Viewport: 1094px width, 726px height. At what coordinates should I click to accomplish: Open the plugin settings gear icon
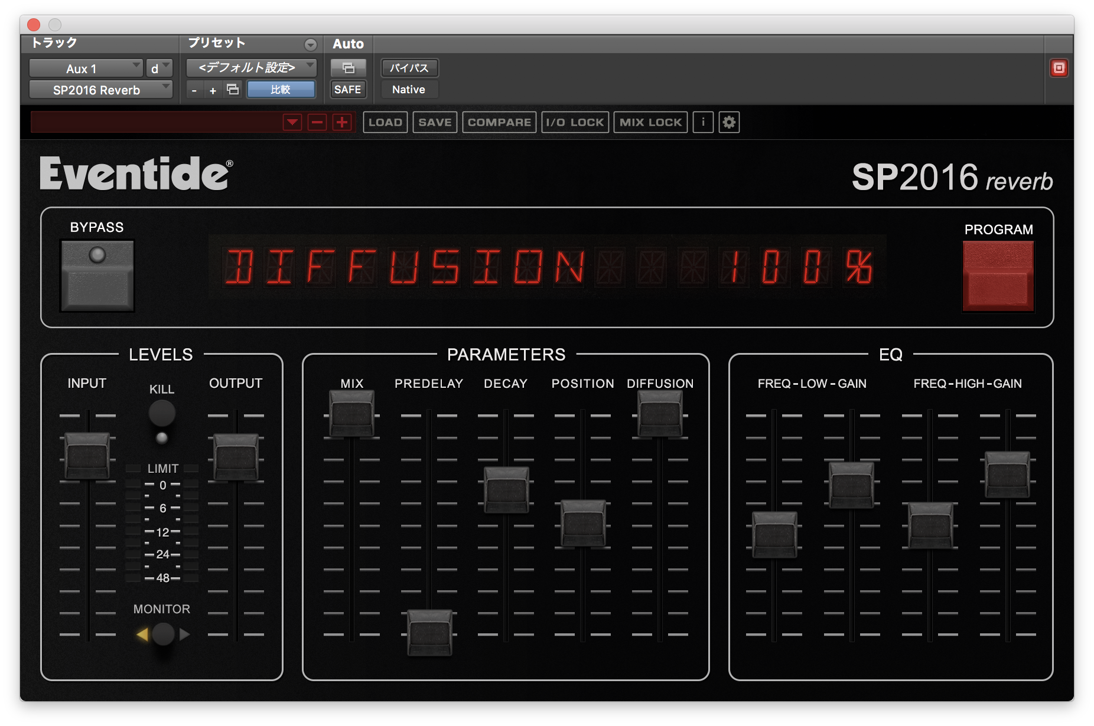(729, 122)
